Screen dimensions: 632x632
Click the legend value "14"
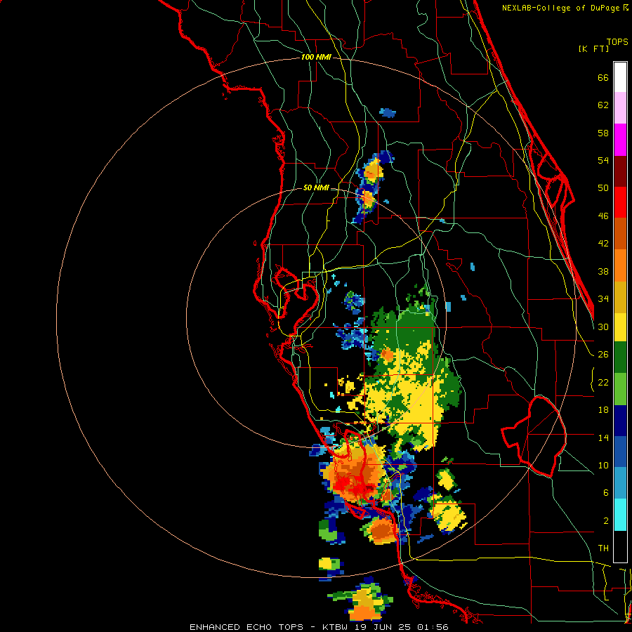603,437
